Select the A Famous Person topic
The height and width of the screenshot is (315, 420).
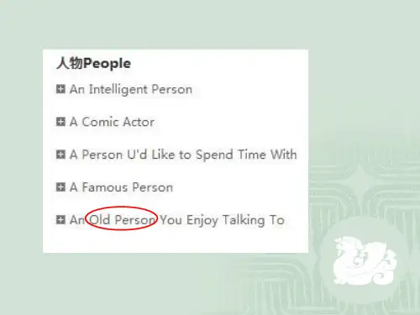click(121, 187)
